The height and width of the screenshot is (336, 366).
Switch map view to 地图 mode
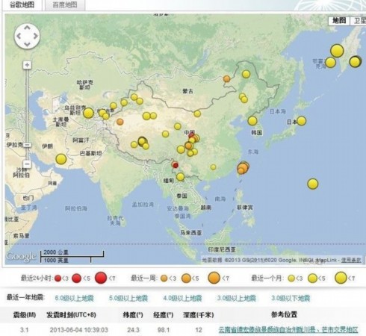(339, 20)
